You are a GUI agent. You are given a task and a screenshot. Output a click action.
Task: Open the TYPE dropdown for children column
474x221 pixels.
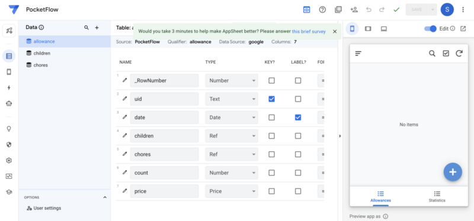click(232, 136)
